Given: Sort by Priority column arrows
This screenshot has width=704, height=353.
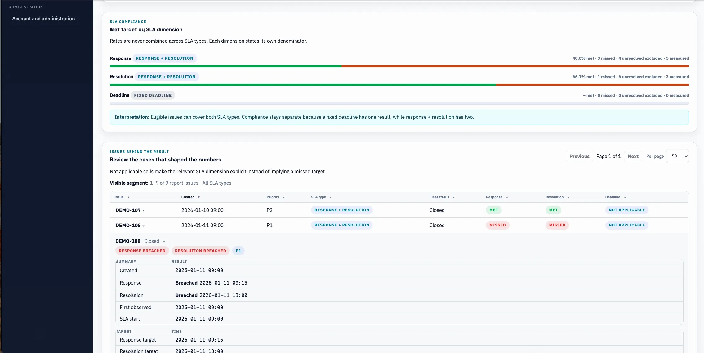Looking at the screenshot, I should (284, 197).
